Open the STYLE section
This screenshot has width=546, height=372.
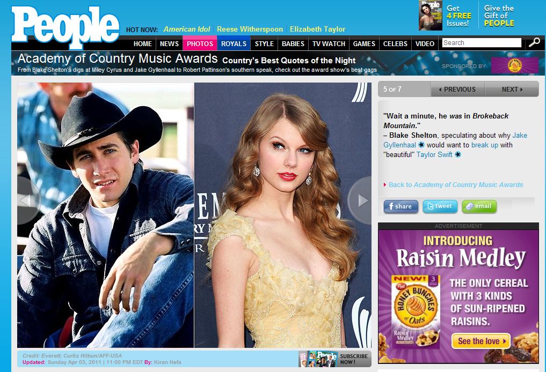[x=264, y=44]
